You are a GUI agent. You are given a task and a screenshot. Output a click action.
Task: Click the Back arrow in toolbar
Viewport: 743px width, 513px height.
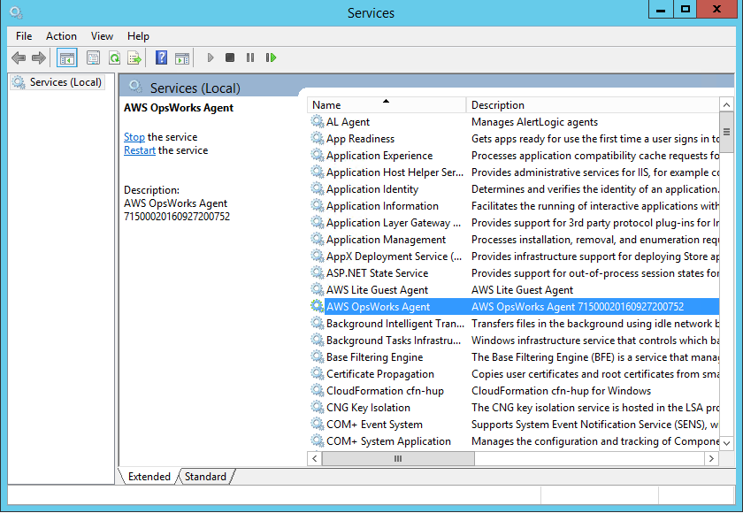click(x=19, y=57)
